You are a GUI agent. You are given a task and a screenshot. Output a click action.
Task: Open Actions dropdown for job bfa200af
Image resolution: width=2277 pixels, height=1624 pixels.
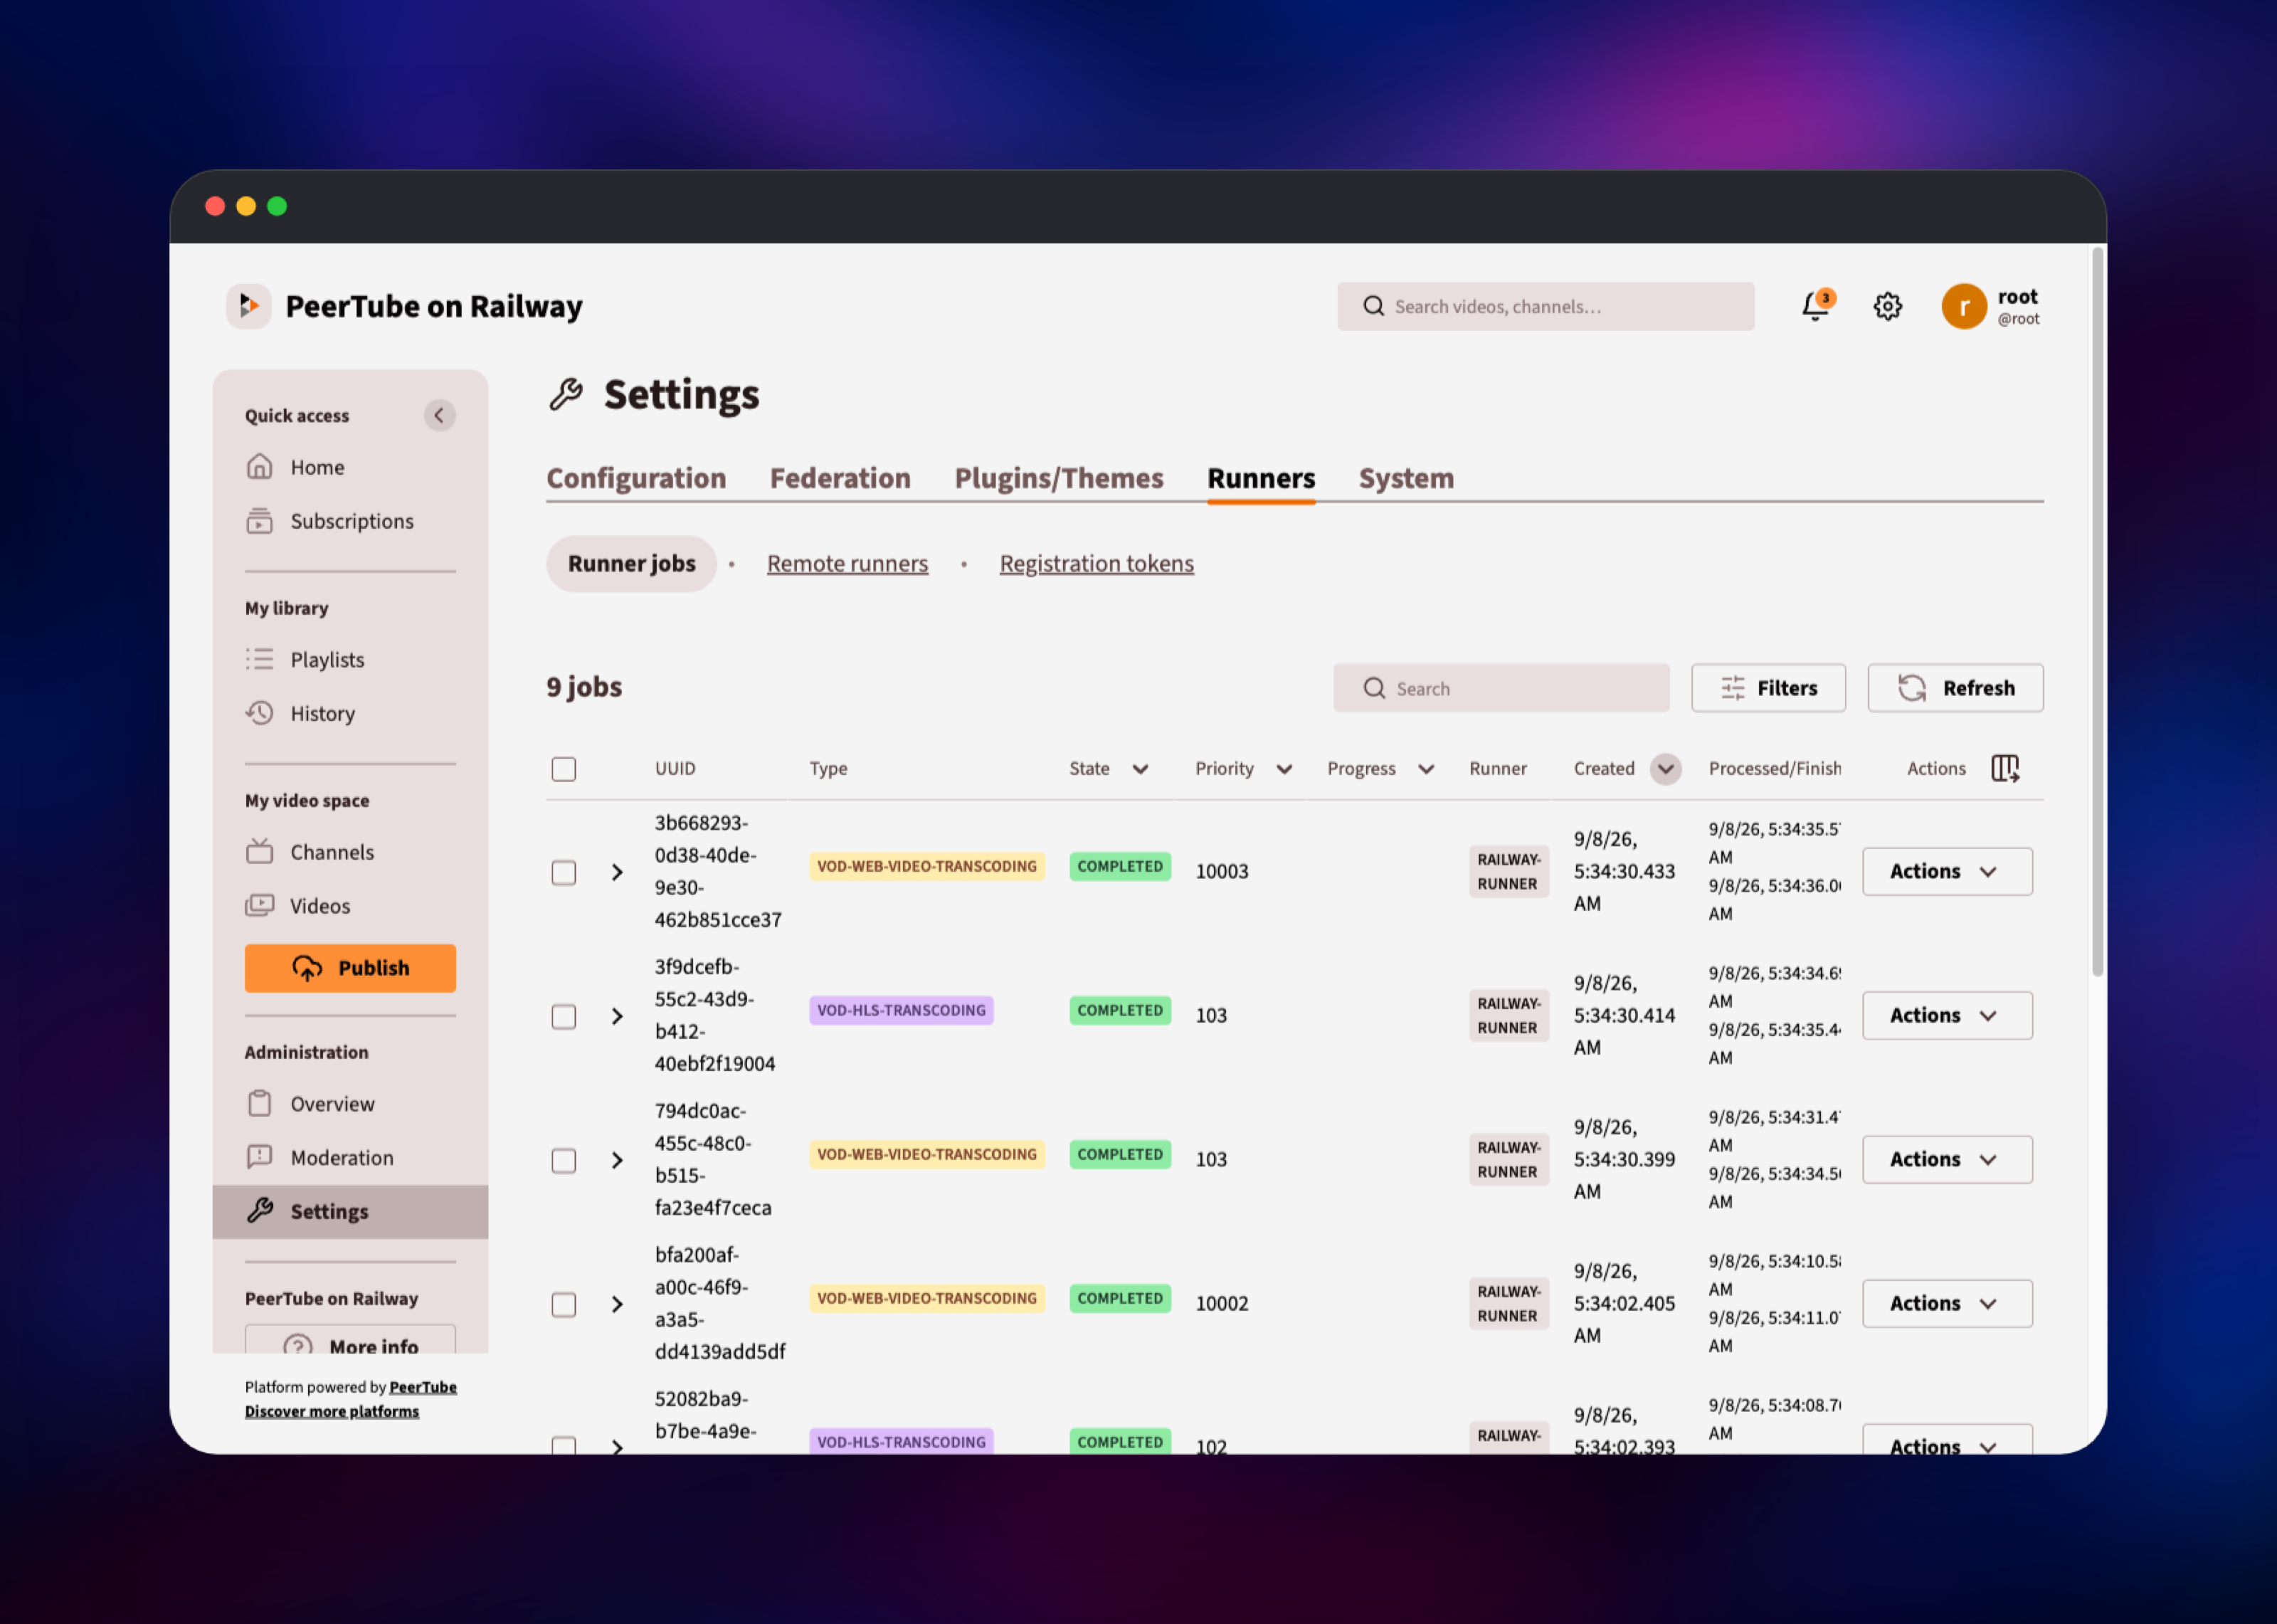click(1946, 1303)
